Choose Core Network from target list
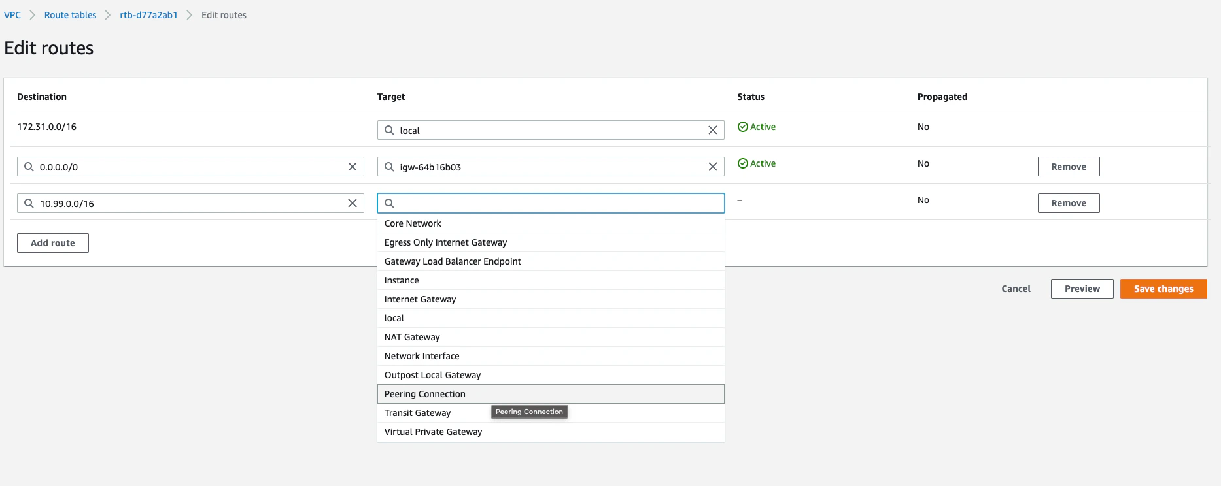This screenshot has width=1221, height=486. click(x=551, y=223)
